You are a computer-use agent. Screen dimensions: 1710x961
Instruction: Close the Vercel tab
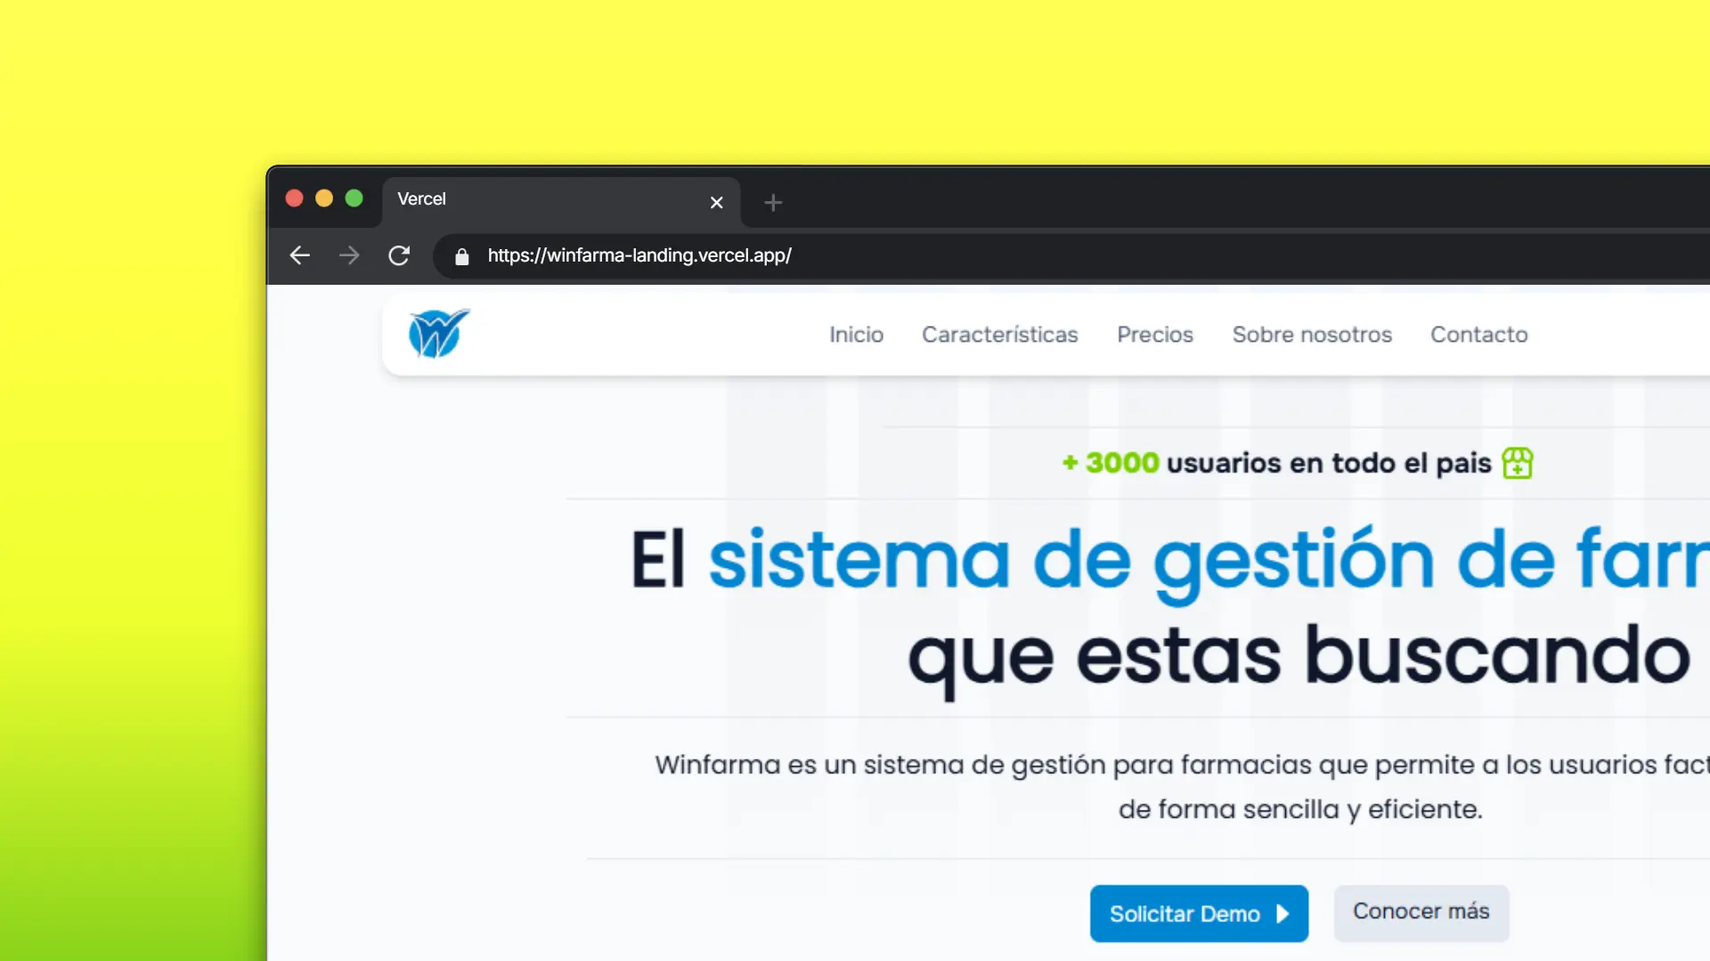tap(716, 203)
